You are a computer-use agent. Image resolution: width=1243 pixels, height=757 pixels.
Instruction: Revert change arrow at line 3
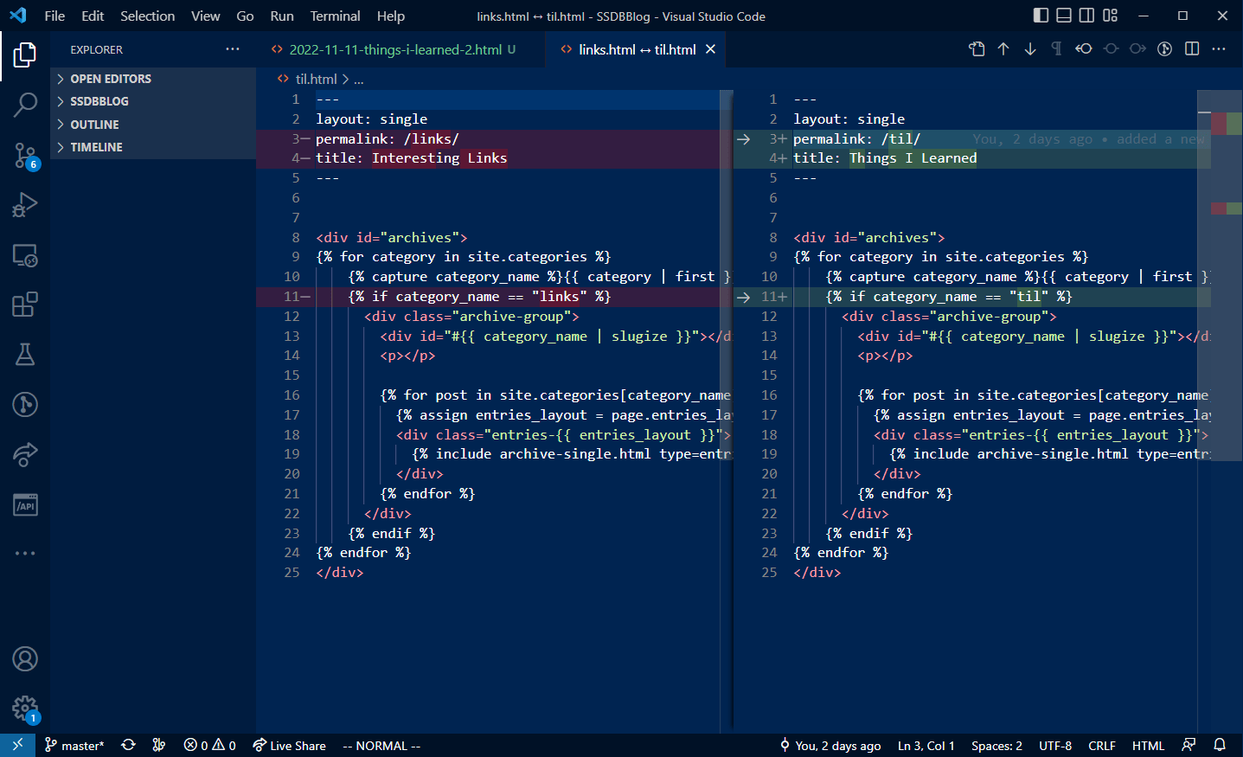(743, 138)
